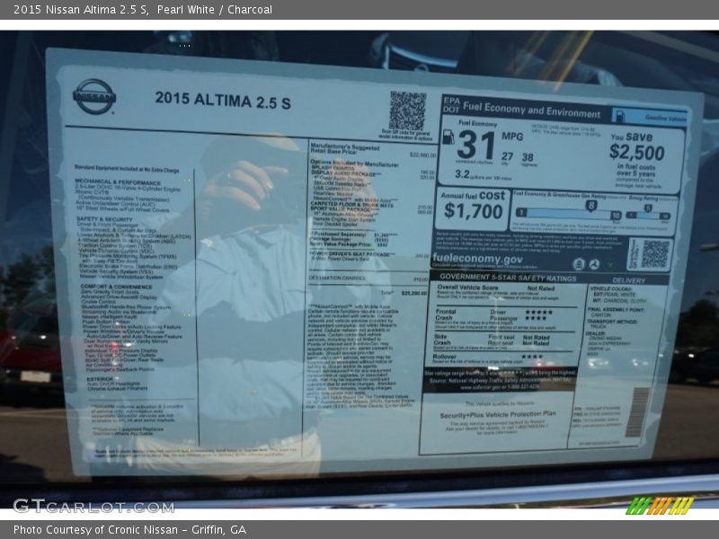
Task: Click the 'Annual fuel cost' label
Action: pos(473,196)
